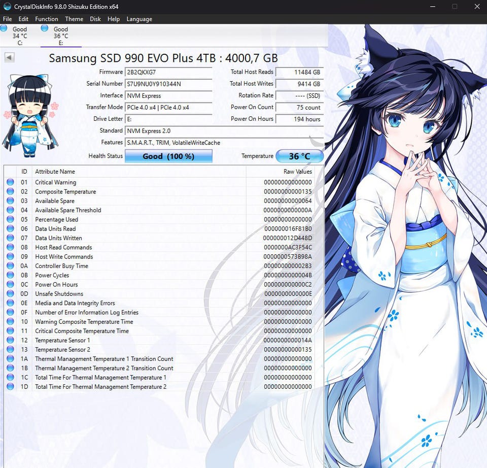Click status icon for Host Read Commands row
Viewport: 487px width, 468px height.
point(10,247)
